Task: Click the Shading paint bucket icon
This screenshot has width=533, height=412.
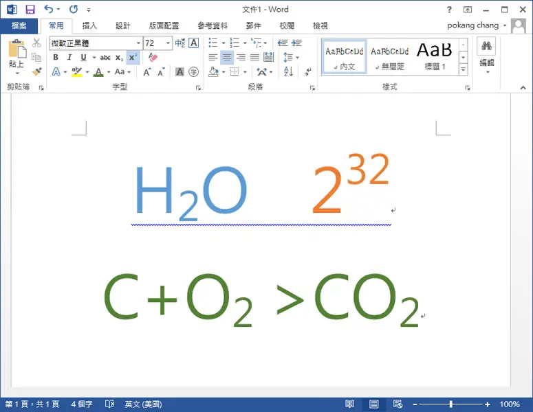Action: click(213, 71)
